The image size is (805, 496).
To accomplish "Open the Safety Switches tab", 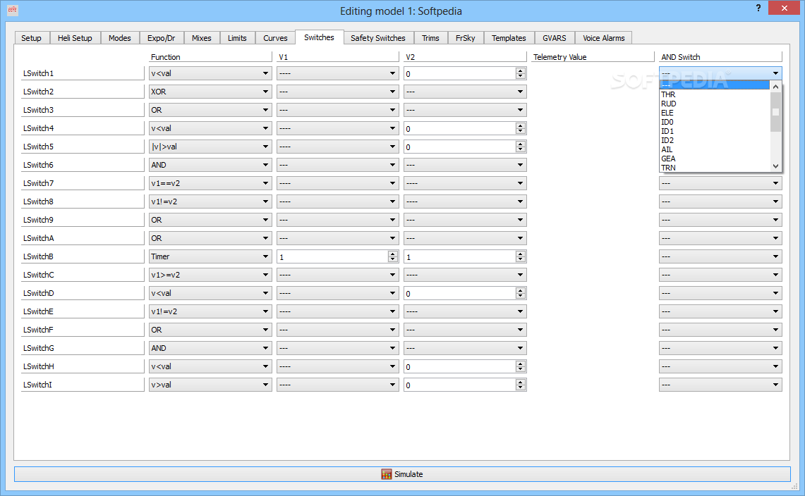I will [x=378, y=38].
